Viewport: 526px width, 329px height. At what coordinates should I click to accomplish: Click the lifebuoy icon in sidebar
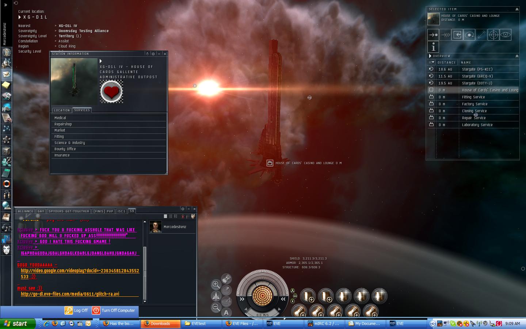pos(6,184)
